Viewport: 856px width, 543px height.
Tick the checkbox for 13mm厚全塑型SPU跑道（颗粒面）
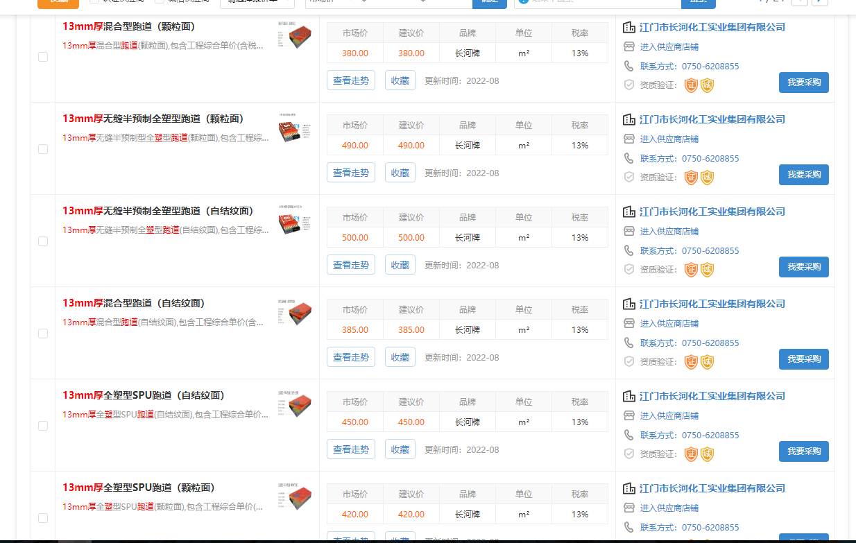point(43,518)
